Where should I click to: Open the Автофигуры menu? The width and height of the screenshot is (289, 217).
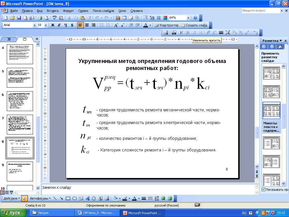40,198
